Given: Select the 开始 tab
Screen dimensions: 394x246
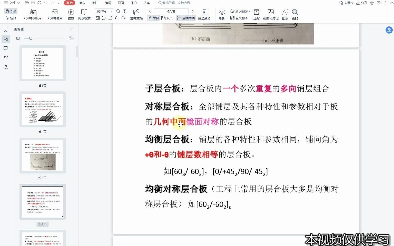Looking at the screenshot, I should [x=69, y=3].
